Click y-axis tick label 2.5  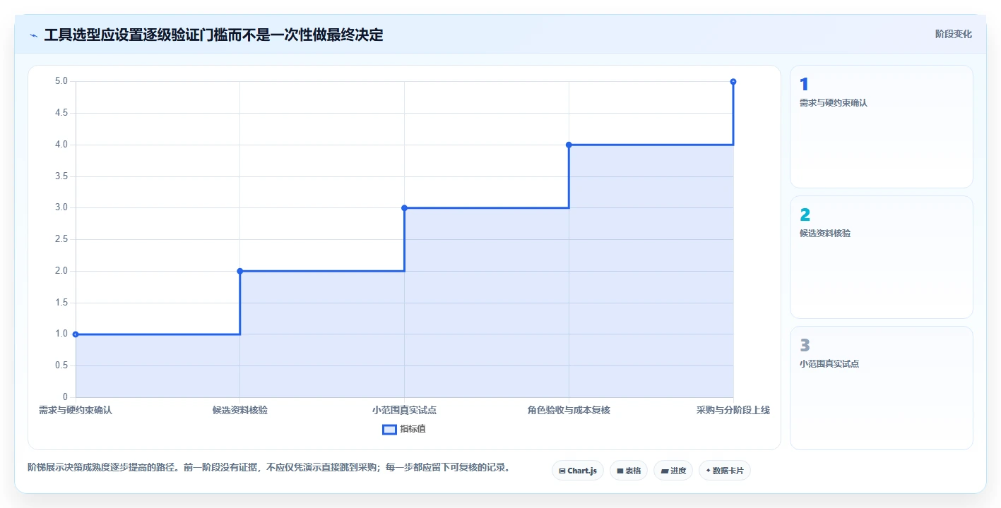61,239
